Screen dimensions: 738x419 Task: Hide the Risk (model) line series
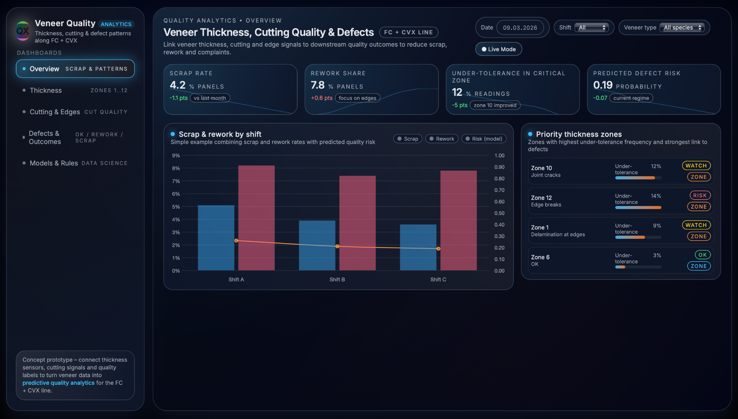pos(484,139)
